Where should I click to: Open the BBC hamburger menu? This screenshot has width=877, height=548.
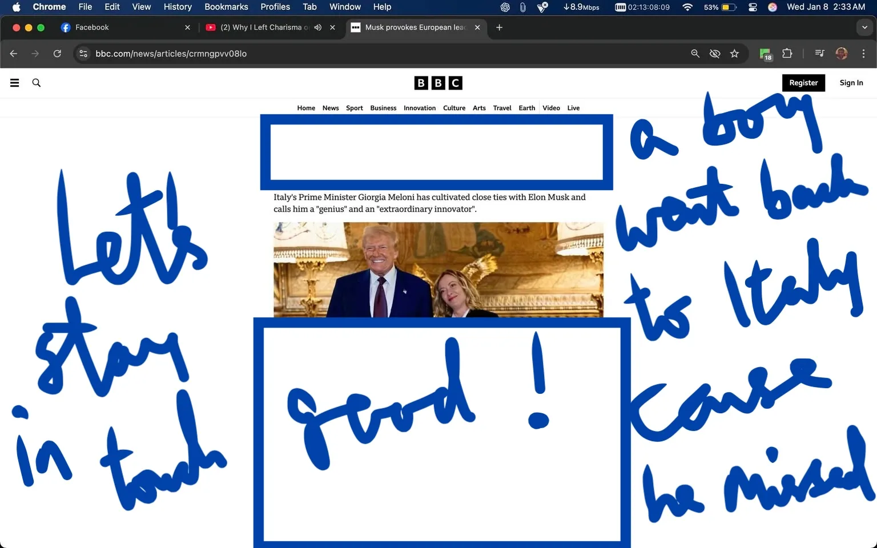click(15, 83)
